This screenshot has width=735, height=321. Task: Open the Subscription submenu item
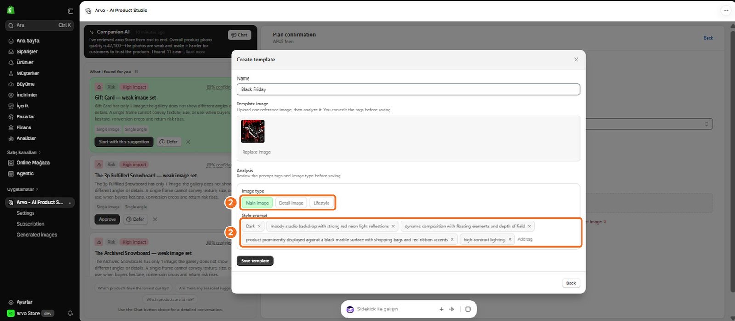30,224
